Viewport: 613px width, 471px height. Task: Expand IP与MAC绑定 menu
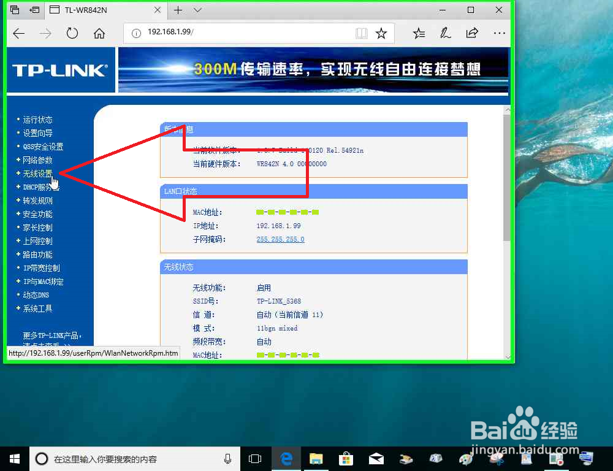tap(43, 281)
